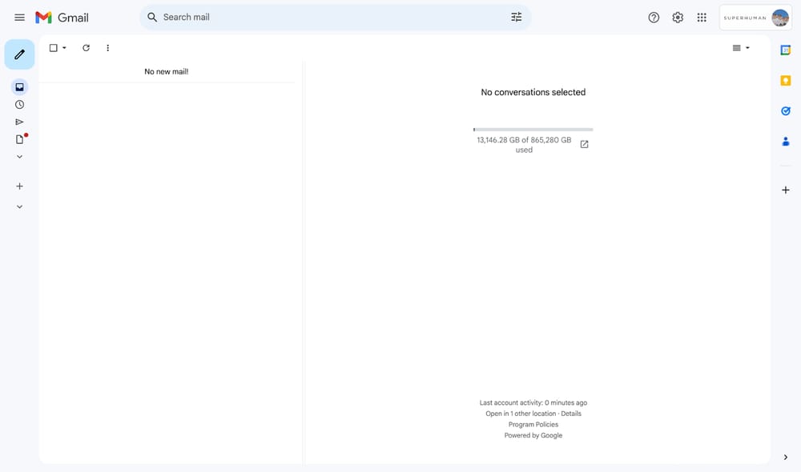Refresh the inbox
Screen dimensions: 801x472
tap(86, 47)
